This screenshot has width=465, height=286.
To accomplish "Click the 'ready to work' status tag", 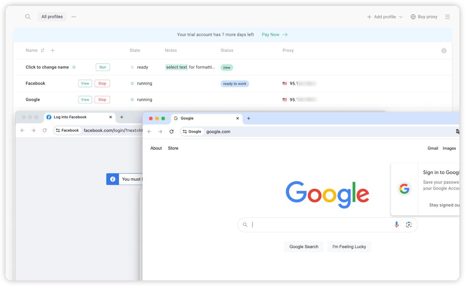I will click(235, 84).
